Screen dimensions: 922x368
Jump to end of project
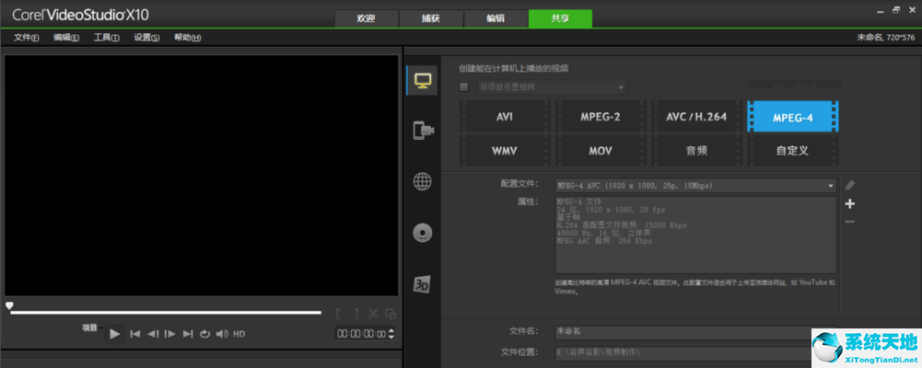pyautogui.click(x=188, y=334)
